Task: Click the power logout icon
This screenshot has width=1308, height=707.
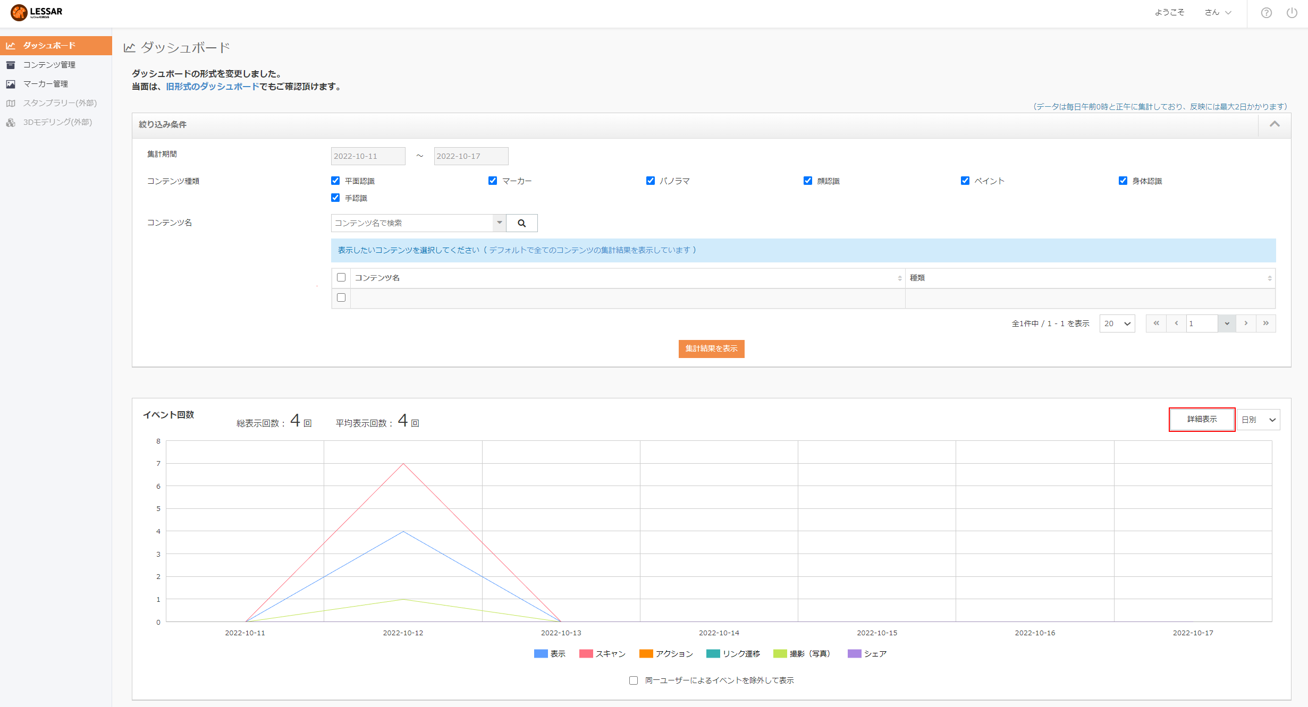Action: (1292, 13)
